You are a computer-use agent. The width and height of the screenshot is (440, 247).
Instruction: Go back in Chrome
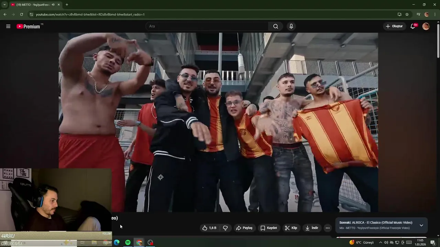5,14
